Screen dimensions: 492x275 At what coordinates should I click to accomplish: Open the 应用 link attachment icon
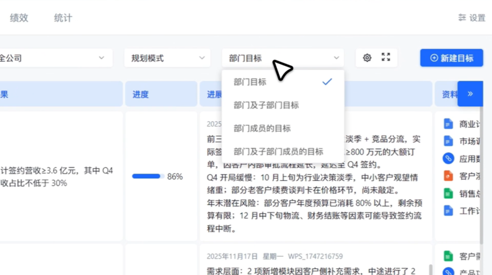448,158
